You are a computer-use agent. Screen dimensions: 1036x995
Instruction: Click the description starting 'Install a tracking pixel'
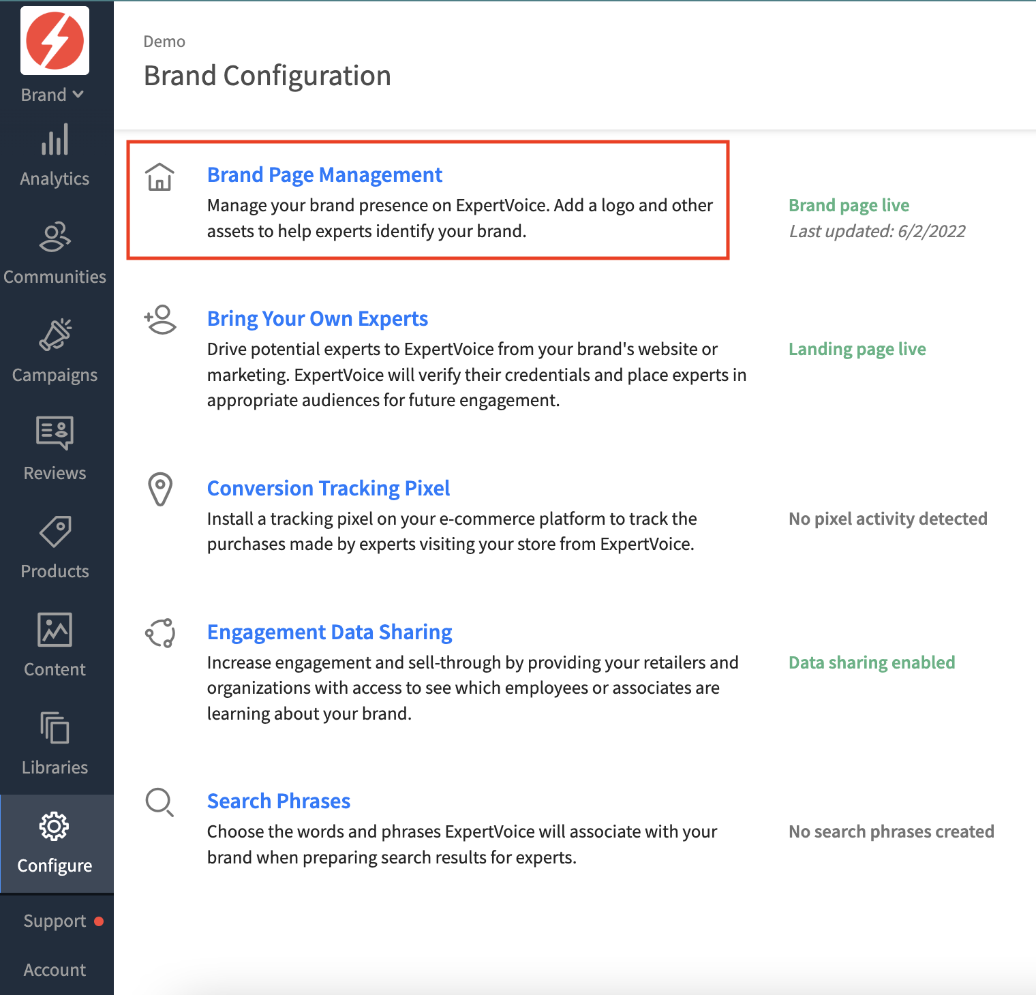(x=452, y=532)
